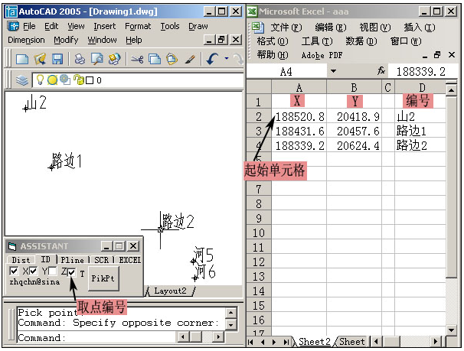Viewport: 464px width, 351px height.
Task: Click the AutoCAD Command: input line
Action: (96, 337)
